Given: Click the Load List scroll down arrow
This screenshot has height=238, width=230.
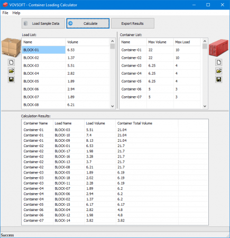Looking at the screenshot, I should [x=113, y=106].
